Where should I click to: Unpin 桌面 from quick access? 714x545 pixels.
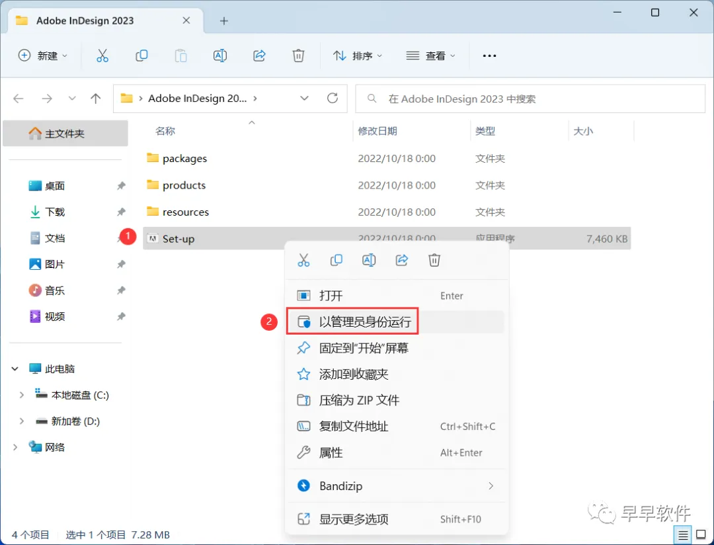(x=121, y=186)
